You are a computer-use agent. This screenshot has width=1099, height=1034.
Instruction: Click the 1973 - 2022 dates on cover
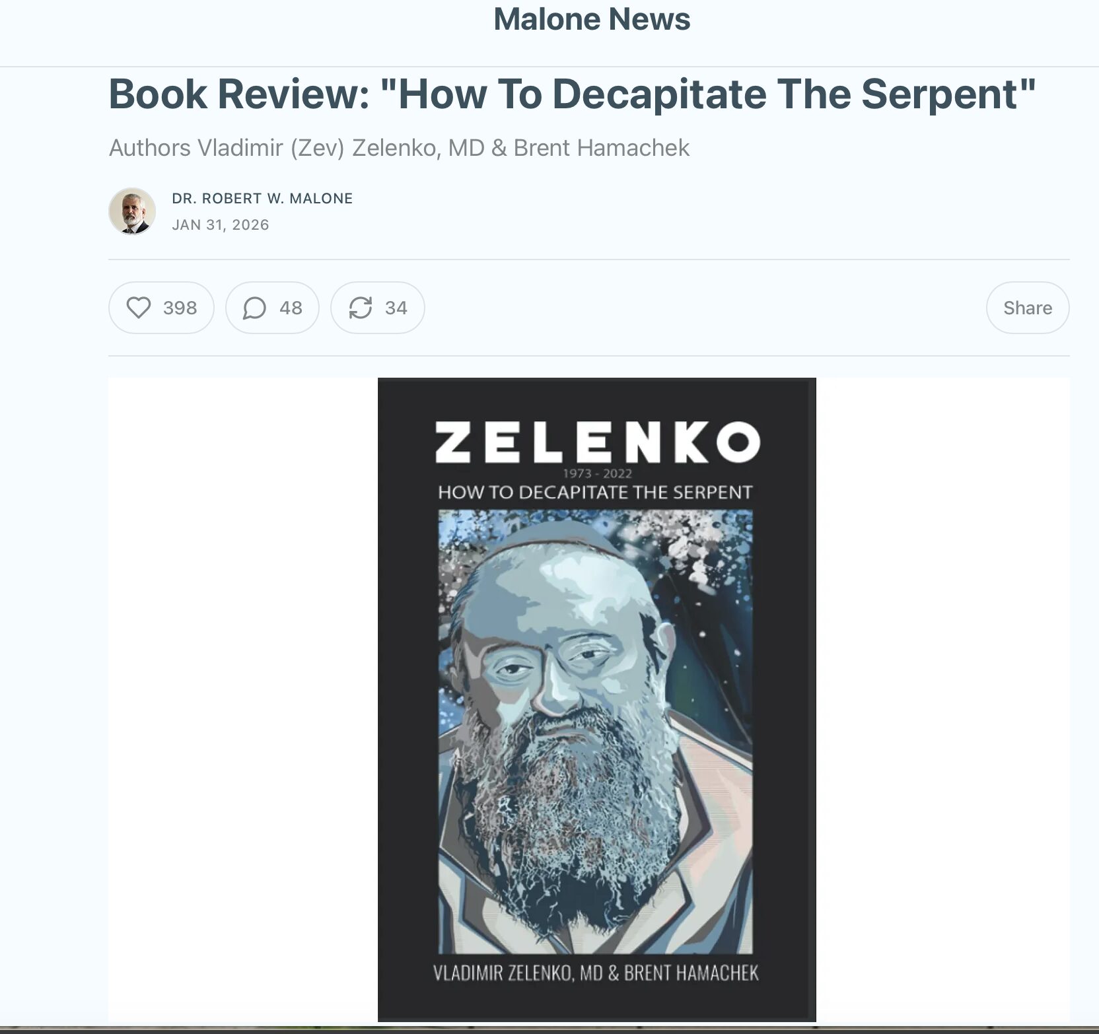pos(597,473)
